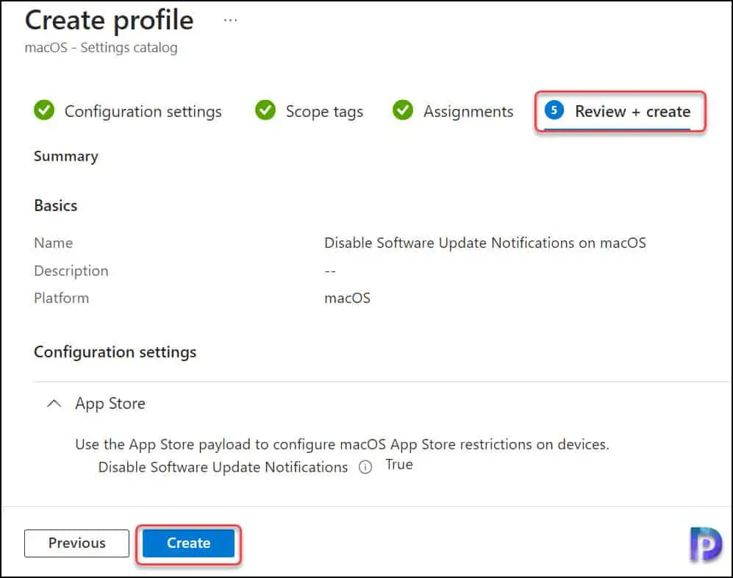
Task: Click the blue Create button
Action: tap(188, 543)
